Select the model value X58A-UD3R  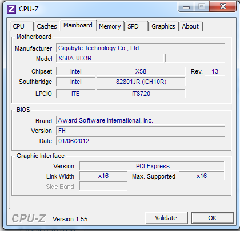tap(110, 58)
